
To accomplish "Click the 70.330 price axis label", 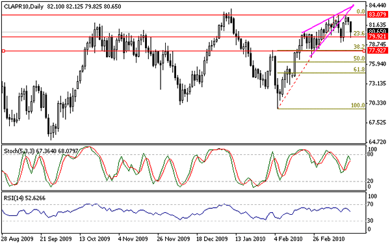I will point(377,103).
